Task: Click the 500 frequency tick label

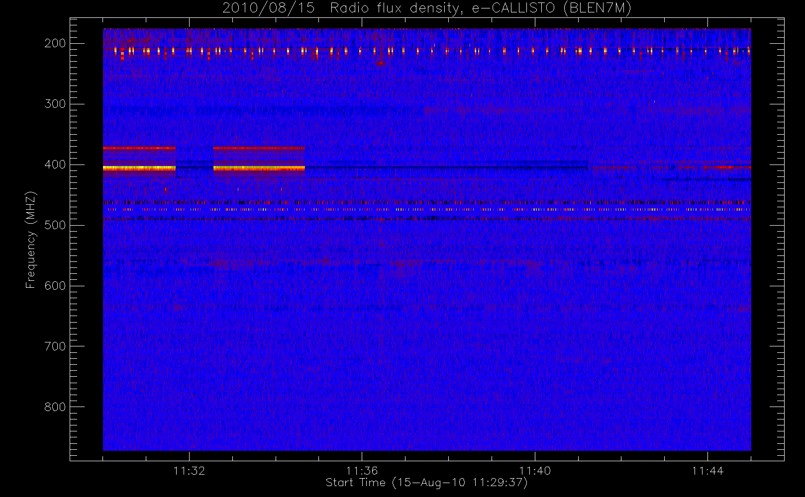Action: click(x=55, y=225)
